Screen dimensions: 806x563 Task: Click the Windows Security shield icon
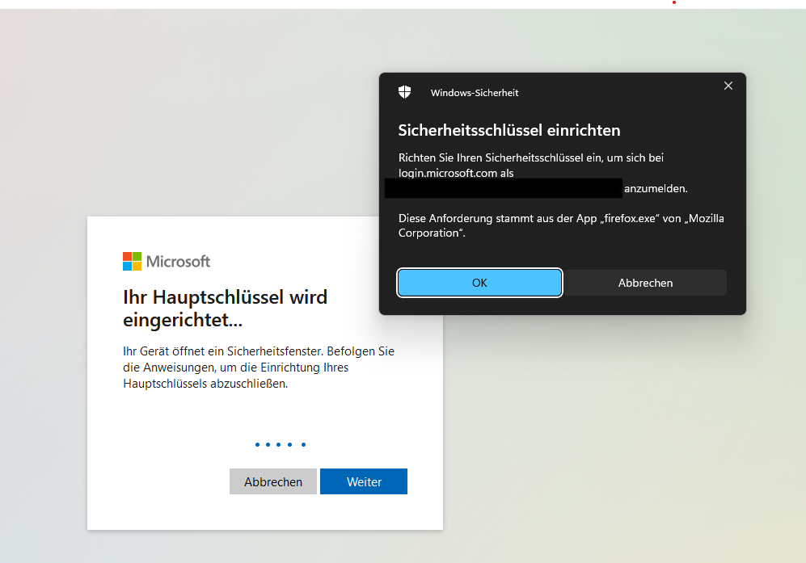coord(404,92)
